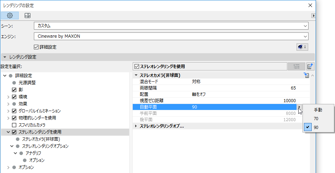Expand the グローバルイルミネーション tree node
The height and width of the screenshot is (173, 335).
pyautogui.click(x=8, y=111)
